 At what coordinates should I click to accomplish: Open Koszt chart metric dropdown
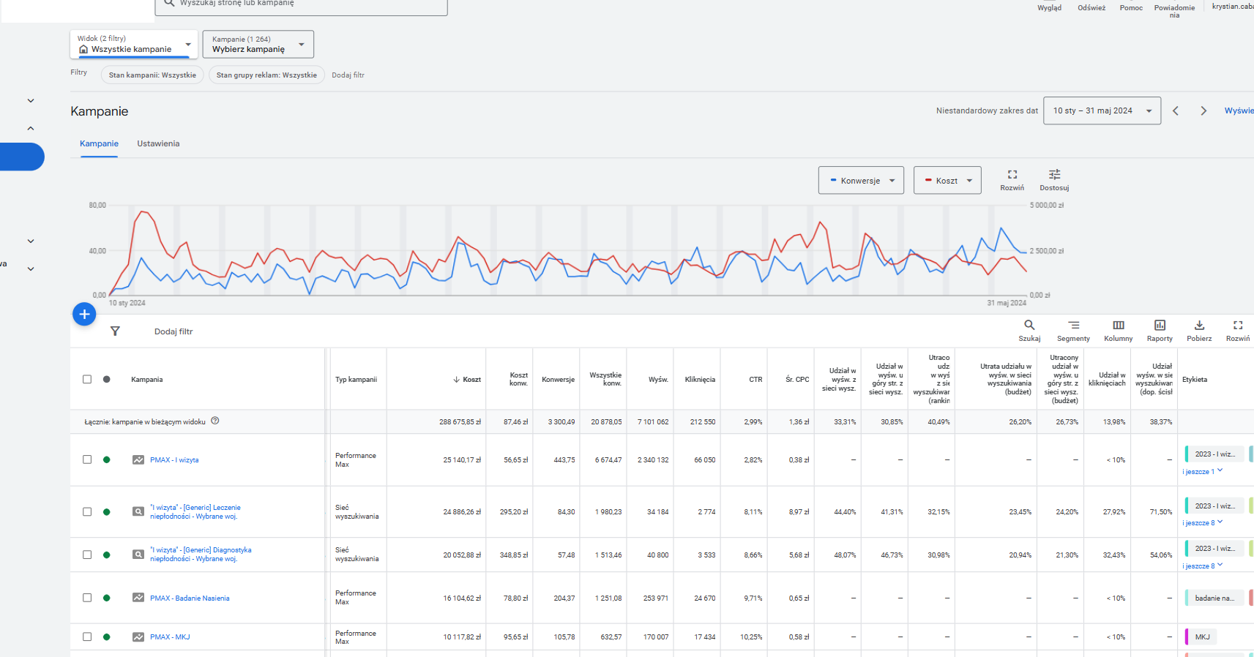pos(947,180)
